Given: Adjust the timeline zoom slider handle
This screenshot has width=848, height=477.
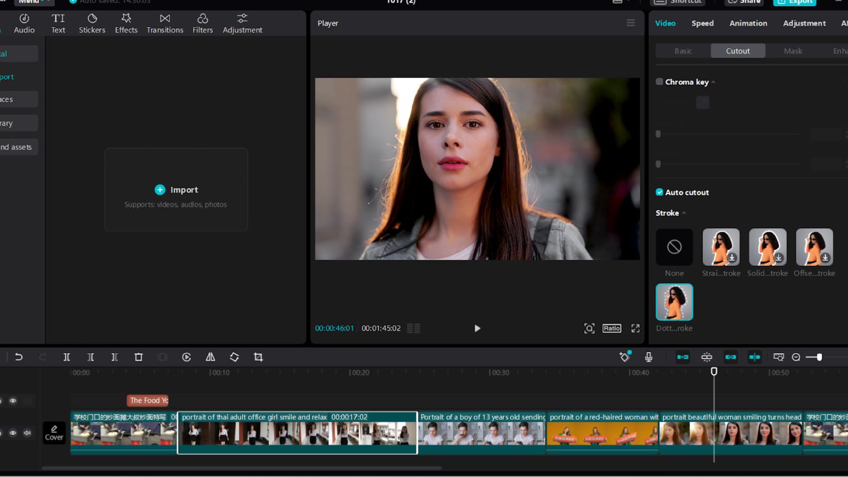Looking at the screenshot, I should pos(819,357).
